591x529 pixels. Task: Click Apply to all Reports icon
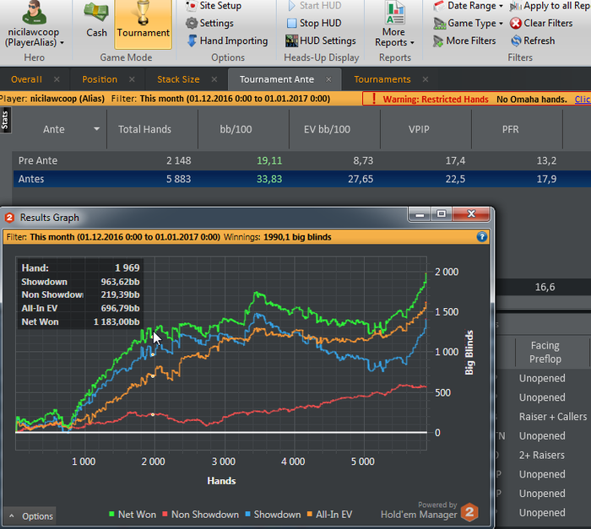[x=516, y=6]
